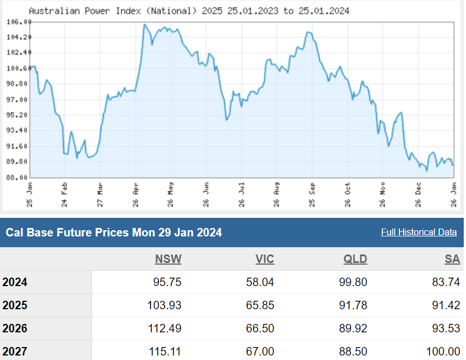Select the 2025 row header
Image resolution: width=466 pixels, height=360 pixels.
[15, 305]
